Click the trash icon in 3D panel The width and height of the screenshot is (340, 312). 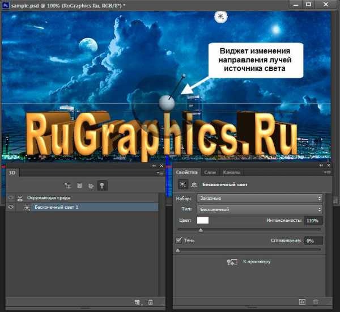150,303
